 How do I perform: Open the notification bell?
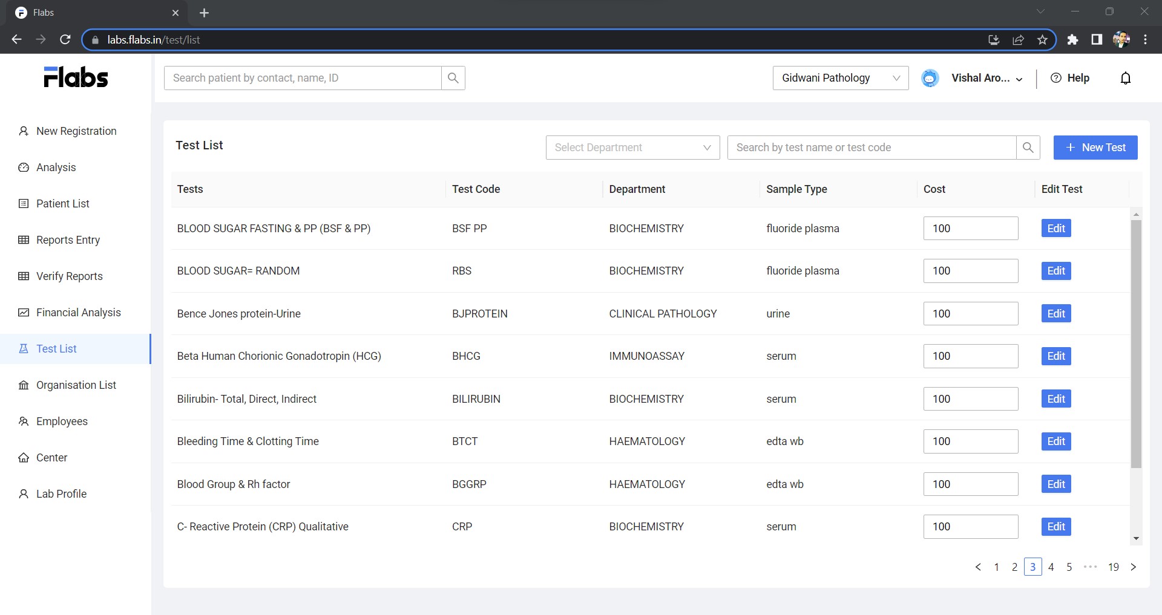[1126, 78]
